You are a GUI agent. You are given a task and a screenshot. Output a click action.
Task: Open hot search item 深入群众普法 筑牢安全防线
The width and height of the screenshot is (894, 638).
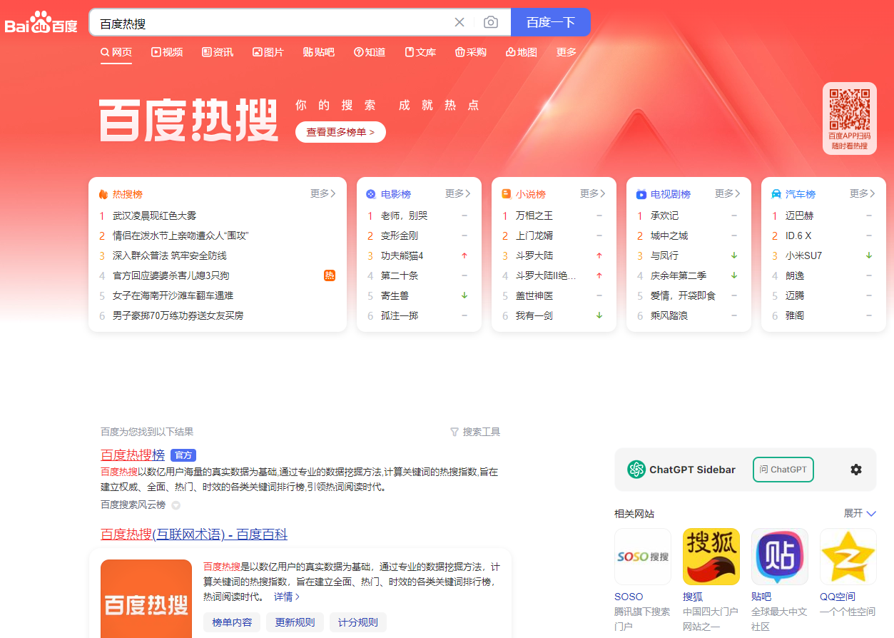[170, 255]
